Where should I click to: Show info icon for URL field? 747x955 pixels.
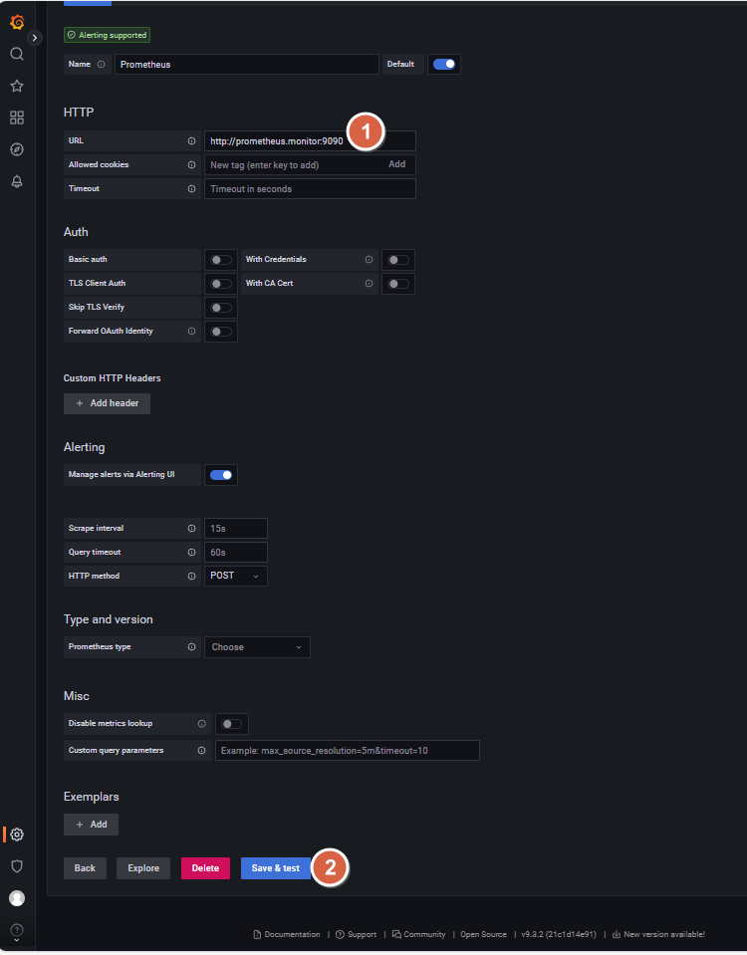pyautogui.click(x=192, y=140)
